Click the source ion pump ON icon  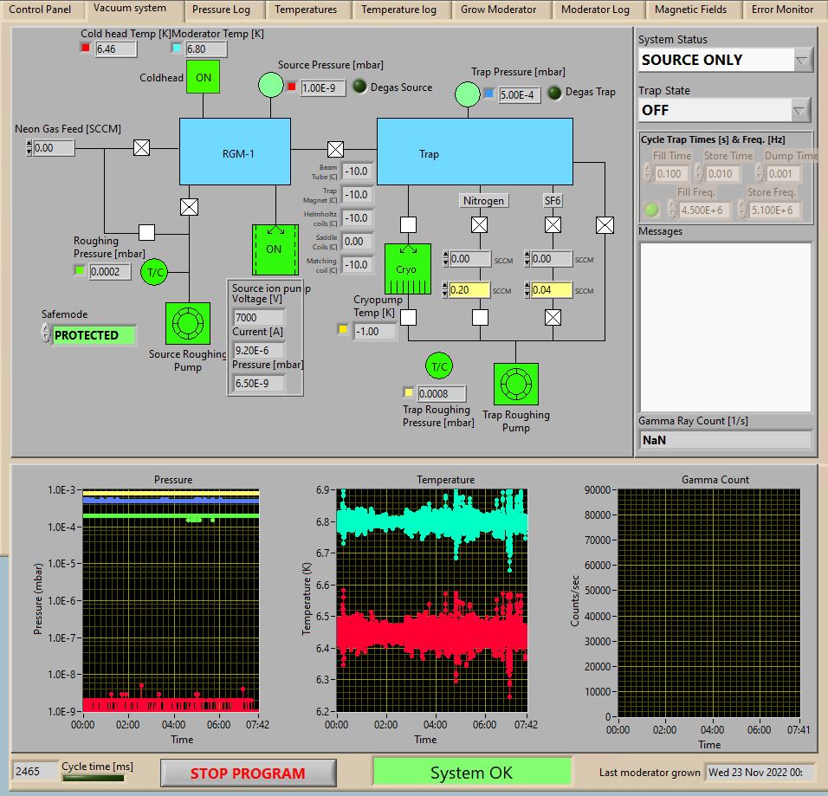(274, 249)
